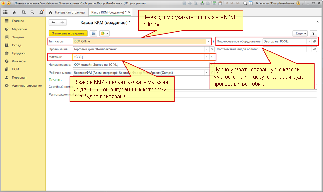Expand the Магазин dropdown

tap(206, 57)
